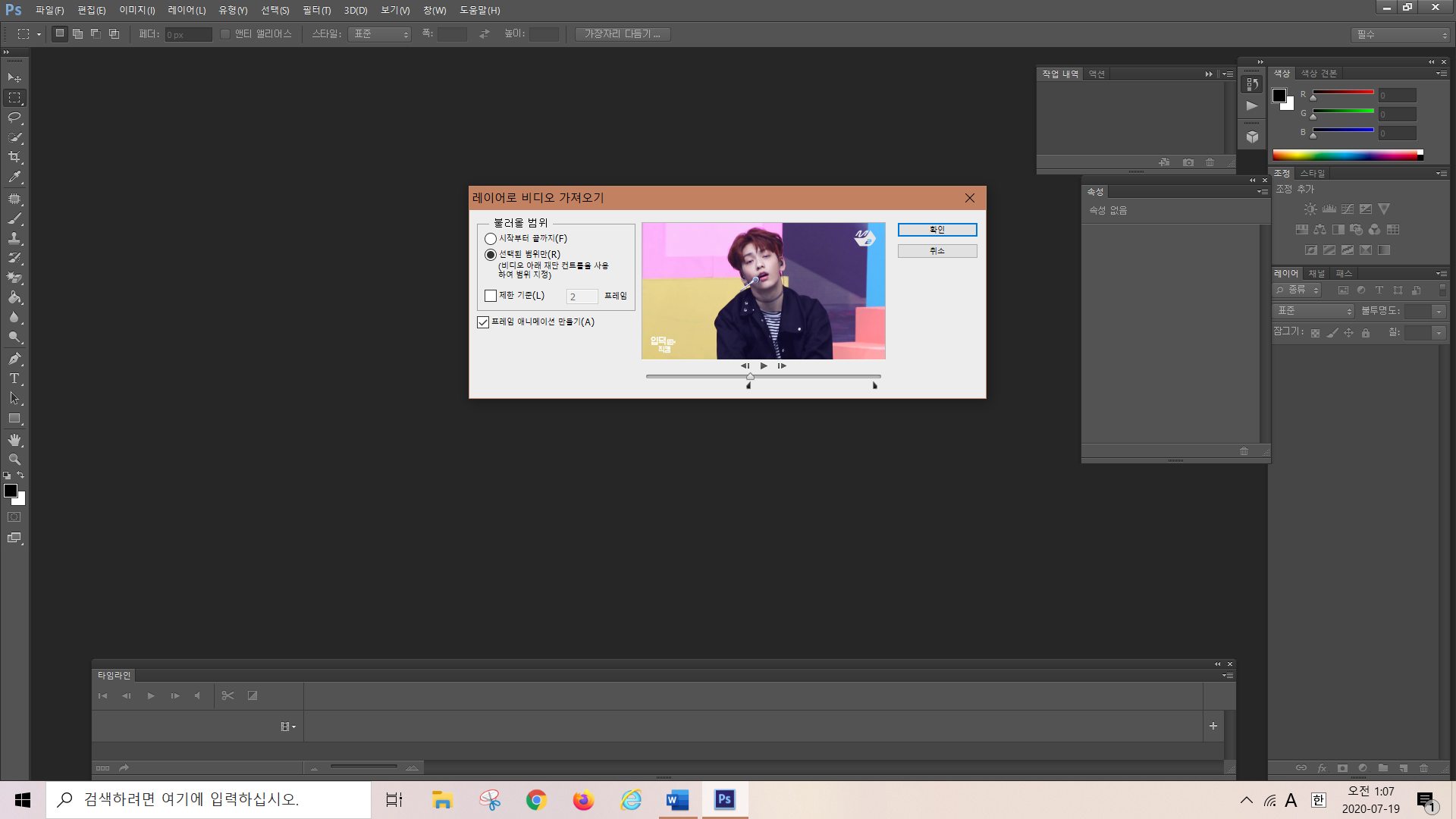The width and height of the screenshot is (1456, 819).
Task: Click the 취소 button in dialog
Action: [x=937, y=251]
